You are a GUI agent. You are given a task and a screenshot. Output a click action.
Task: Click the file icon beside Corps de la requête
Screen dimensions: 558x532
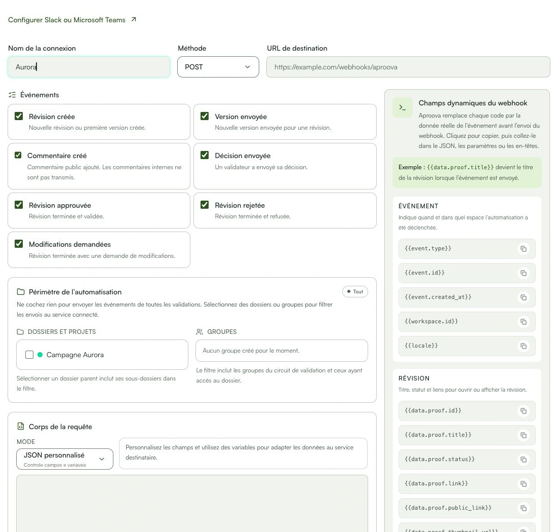pos(21,427)
